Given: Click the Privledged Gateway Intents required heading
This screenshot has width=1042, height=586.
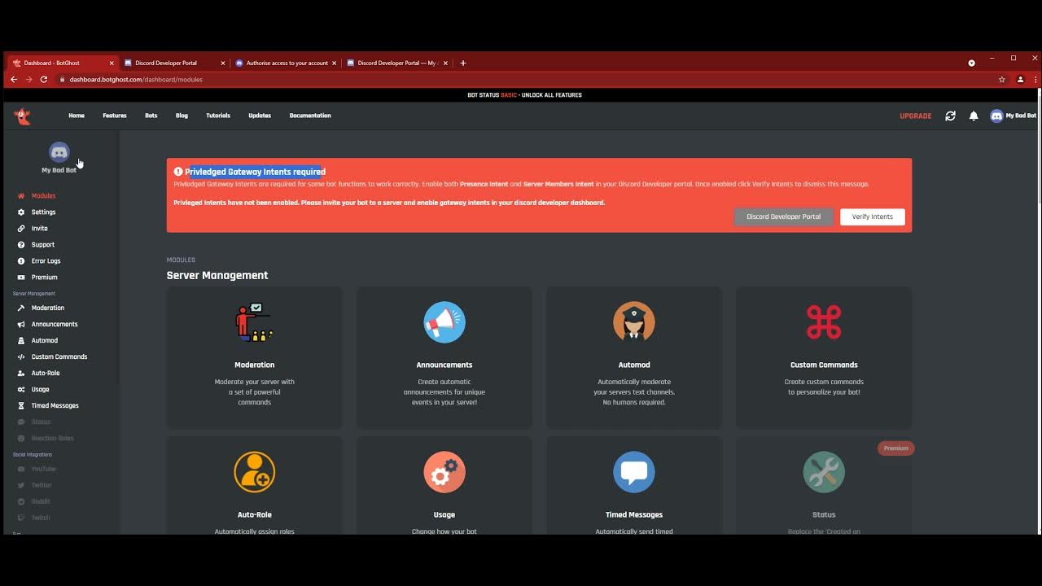Looking at the screenshot, I should coord(255,172).
